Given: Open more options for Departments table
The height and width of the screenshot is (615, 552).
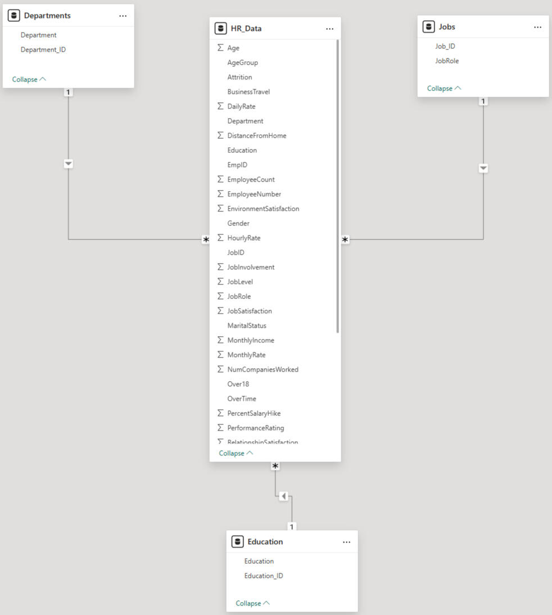Looking at the screenshot, I should [123, 16].
